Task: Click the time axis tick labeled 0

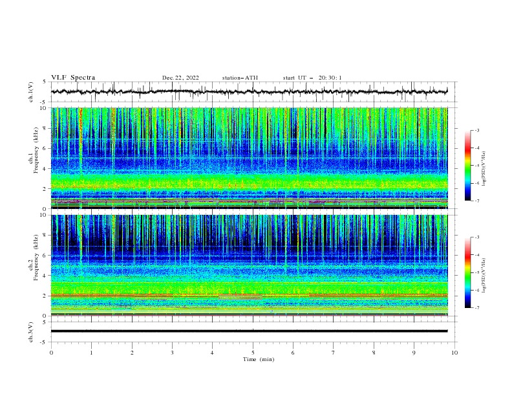Action: (x=51, y=353)
